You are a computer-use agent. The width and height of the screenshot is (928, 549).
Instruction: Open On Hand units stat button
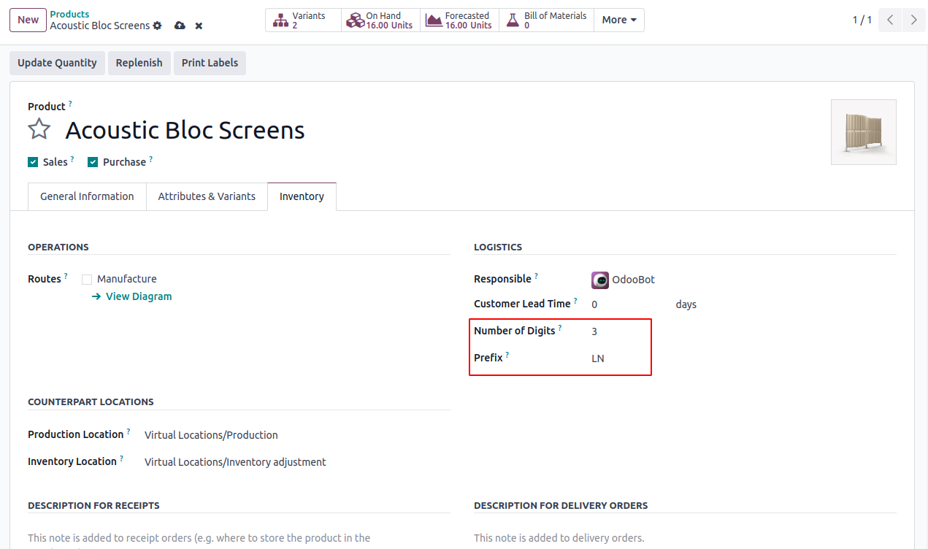tap(380, 20)
